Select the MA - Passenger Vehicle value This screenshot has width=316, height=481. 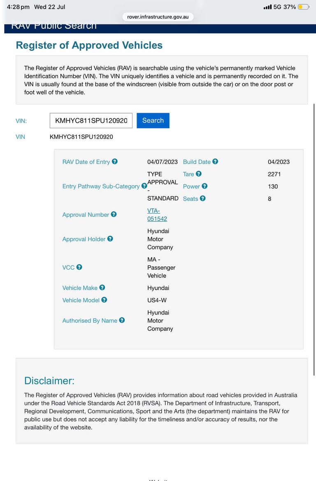pyautogui.click(x=161, y=267)
